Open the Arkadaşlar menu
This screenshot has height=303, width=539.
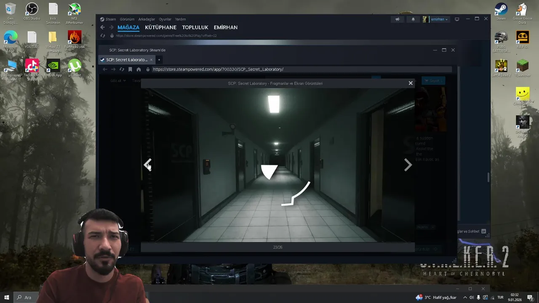pyautogui.click(x=147, y=19)
